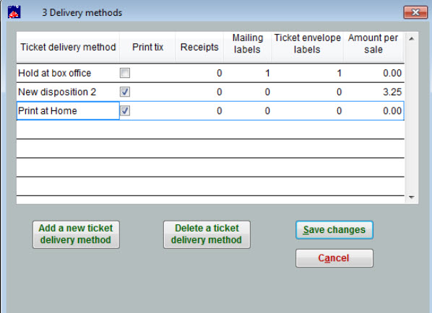Image resolution: width=432 pixels, height=313 pixels.
Task: Click the scroll down arrow of the table
Action: (x=412, y=197)
